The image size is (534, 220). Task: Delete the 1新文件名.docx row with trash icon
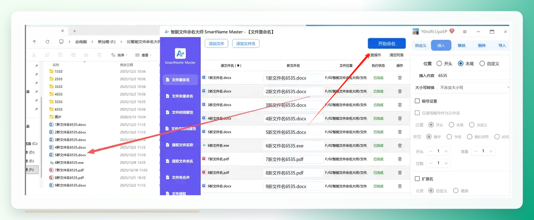coord(400,78)
